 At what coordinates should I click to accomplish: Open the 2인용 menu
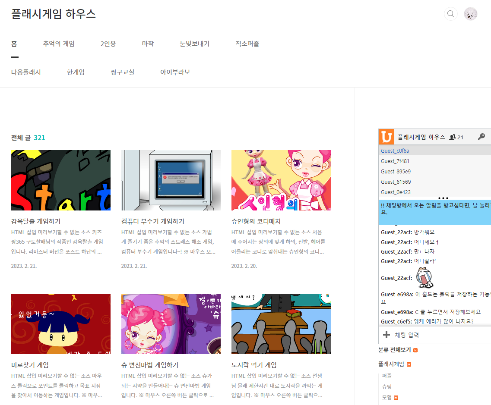[x=108, y=44]
